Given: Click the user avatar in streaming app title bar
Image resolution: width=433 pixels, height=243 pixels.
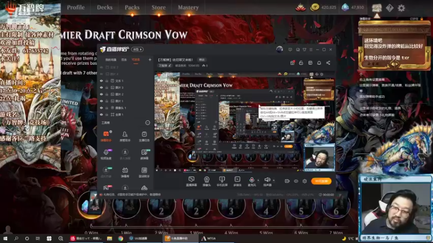Looking at the screenshot, I should [279, 49].
